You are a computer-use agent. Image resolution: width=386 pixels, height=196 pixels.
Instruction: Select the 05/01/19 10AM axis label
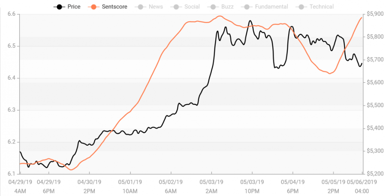coord(130,187)
